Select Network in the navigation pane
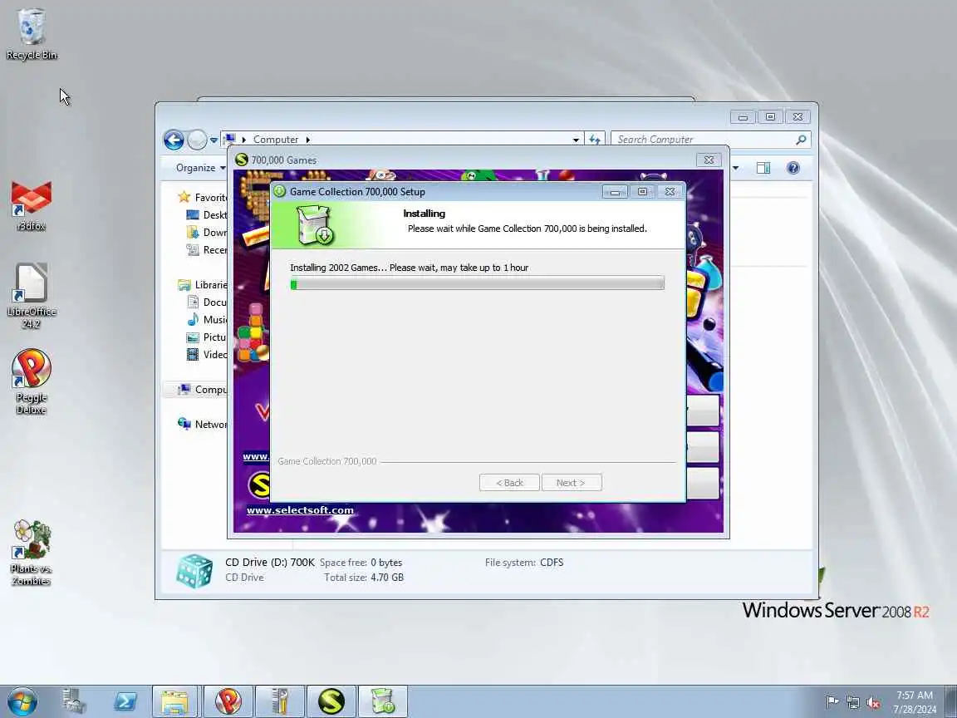 [x=203, y=425]
